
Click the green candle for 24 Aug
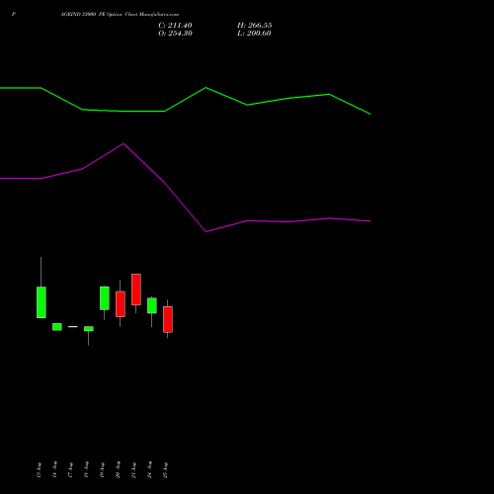(152, 305)
